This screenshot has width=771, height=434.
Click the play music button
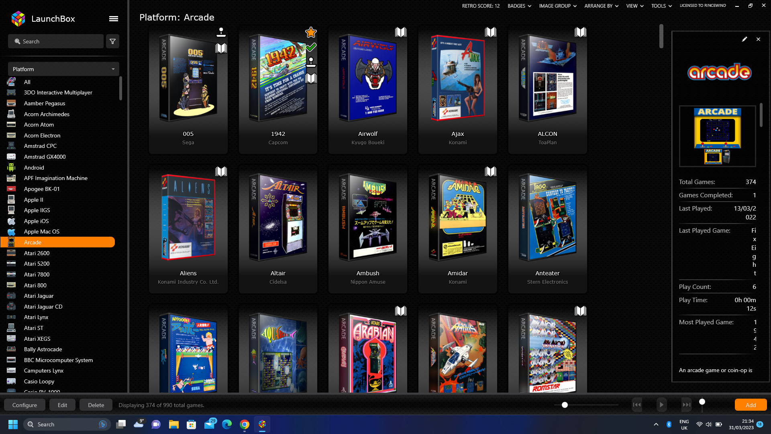(661, 405)
